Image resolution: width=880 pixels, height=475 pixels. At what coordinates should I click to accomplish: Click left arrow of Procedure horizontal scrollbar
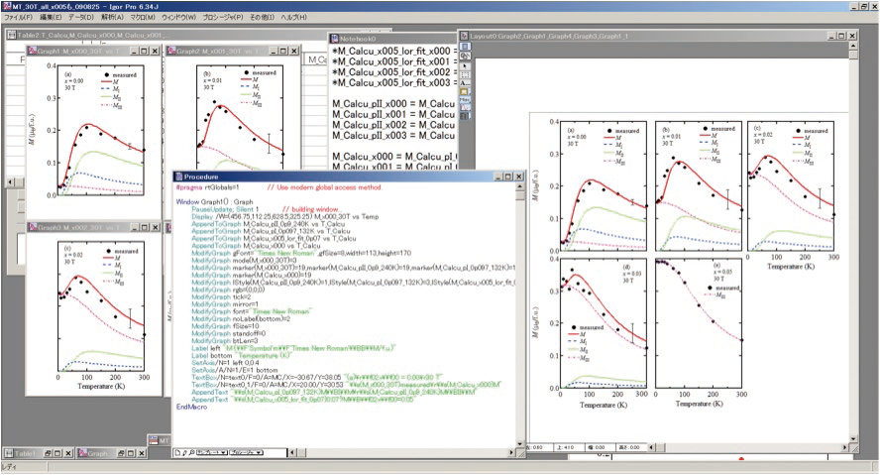[x=292, y=452]
